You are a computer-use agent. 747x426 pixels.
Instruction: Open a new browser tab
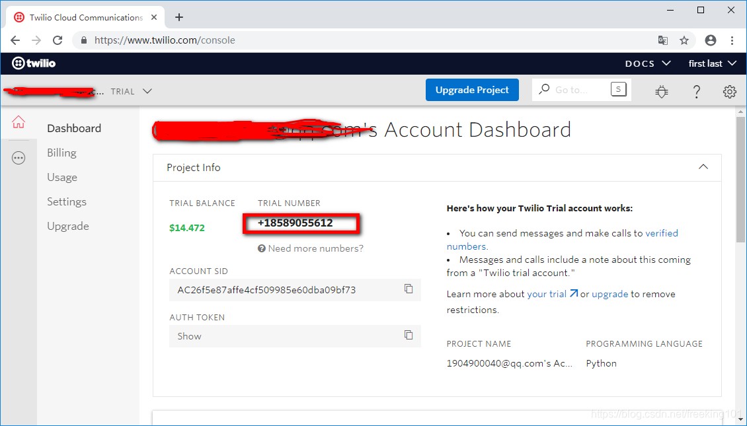coord(178,18)
